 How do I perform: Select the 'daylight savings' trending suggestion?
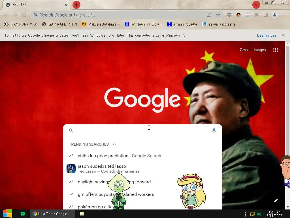click(142, 182)
